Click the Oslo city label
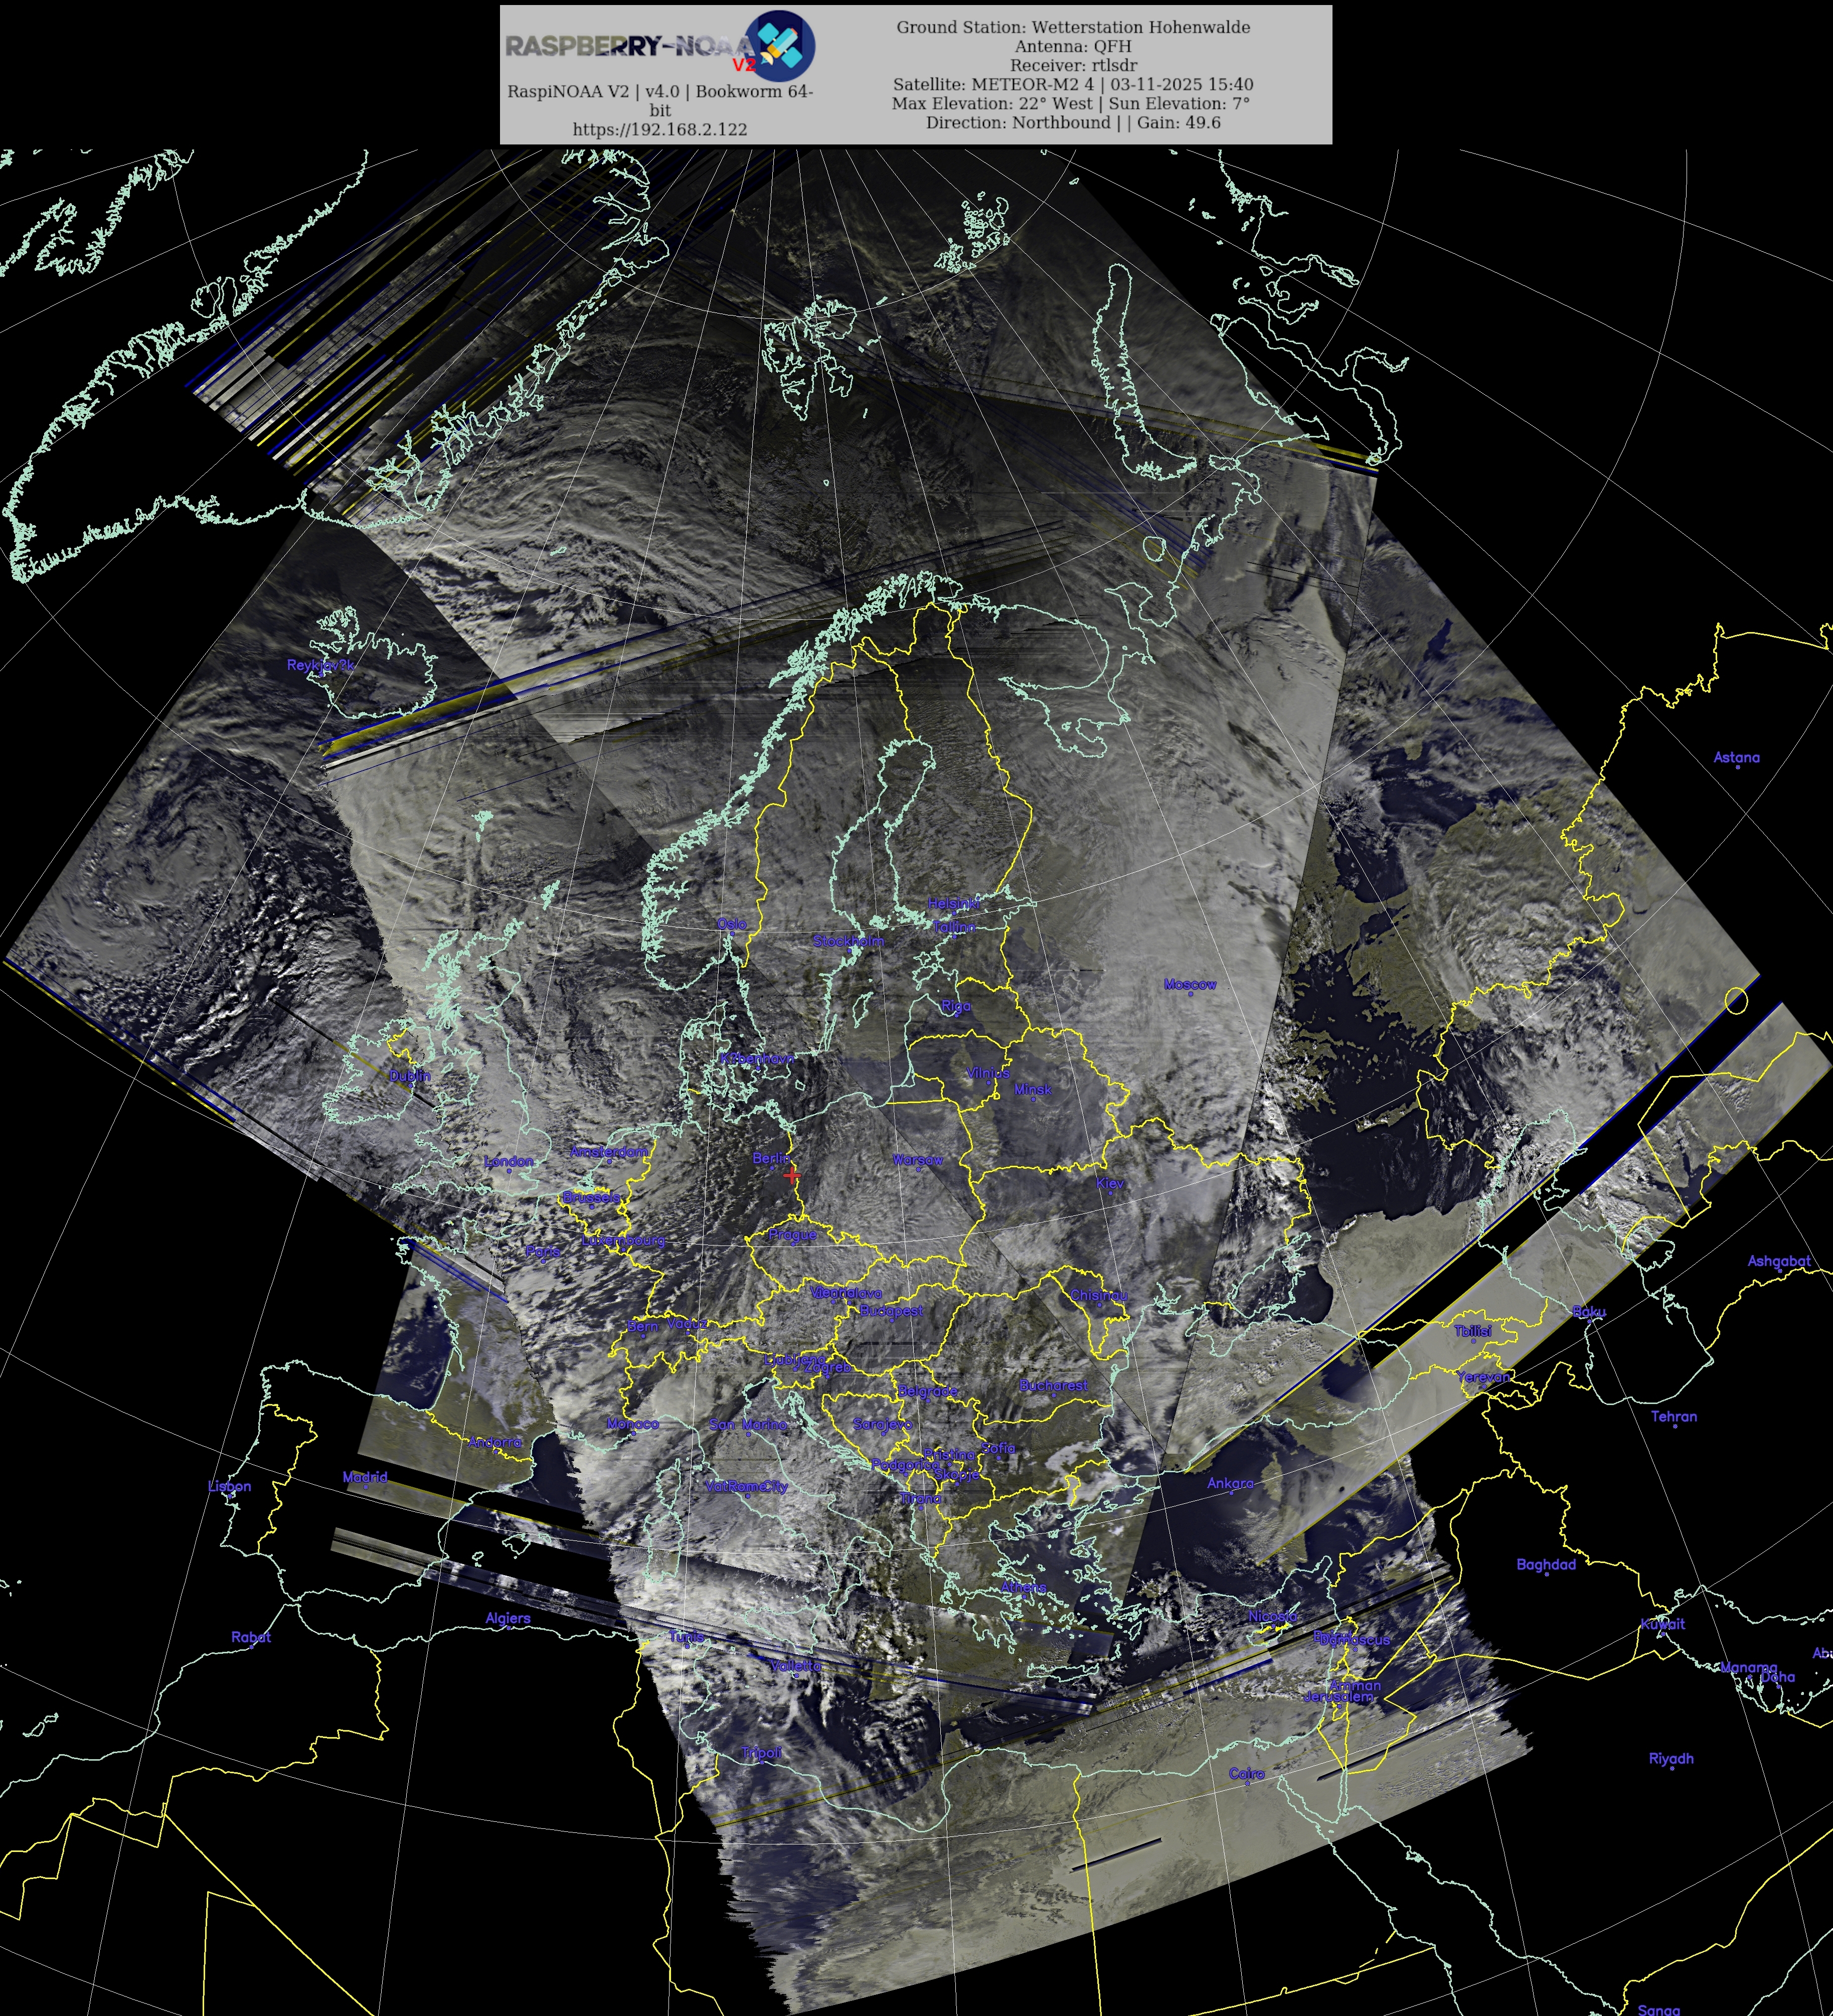 coord(731,924)
